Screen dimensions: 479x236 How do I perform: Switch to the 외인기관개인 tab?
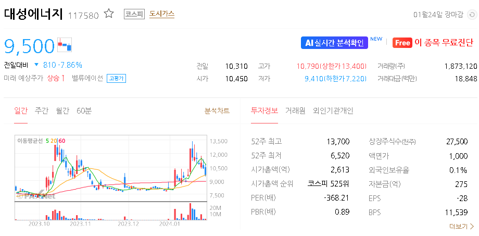pyautogui.click(x=333, y=110)
